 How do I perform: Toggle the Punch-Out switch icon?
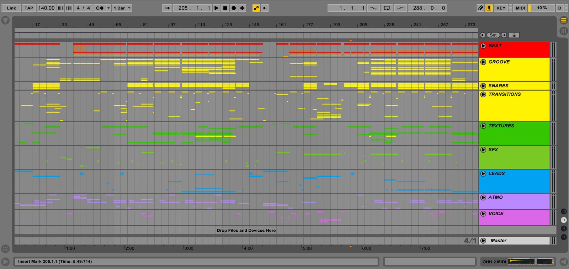(x=400, y=8)
